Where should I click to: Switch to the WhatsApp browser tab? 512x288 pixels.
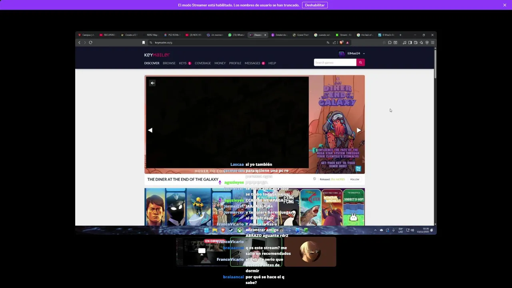tap(237, 35)
